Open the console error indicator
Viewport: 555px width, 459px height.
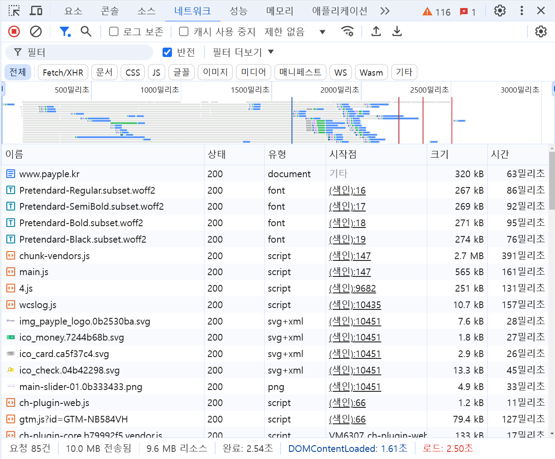[465, 12]
